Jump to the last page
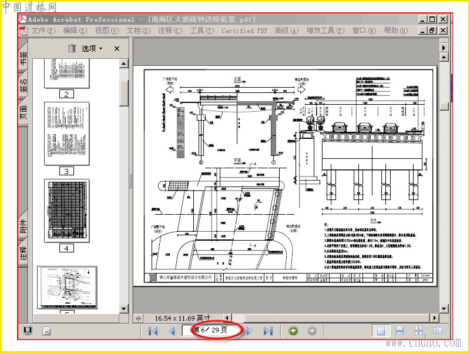 click(268, 331)
